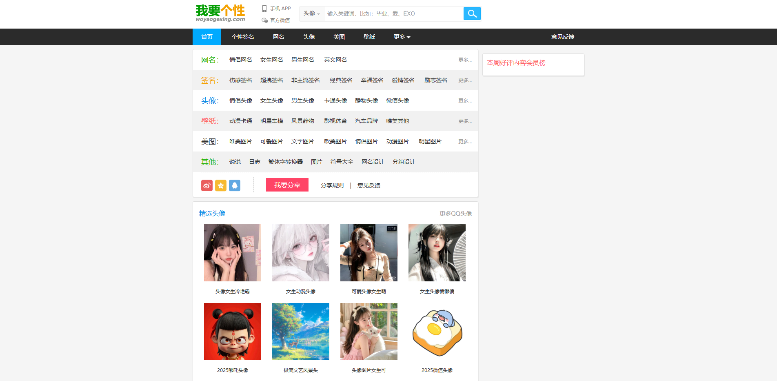Click the blue QQ penguin share icon
The width and height of the screenshot is (777, 381).
click(235, 185)
